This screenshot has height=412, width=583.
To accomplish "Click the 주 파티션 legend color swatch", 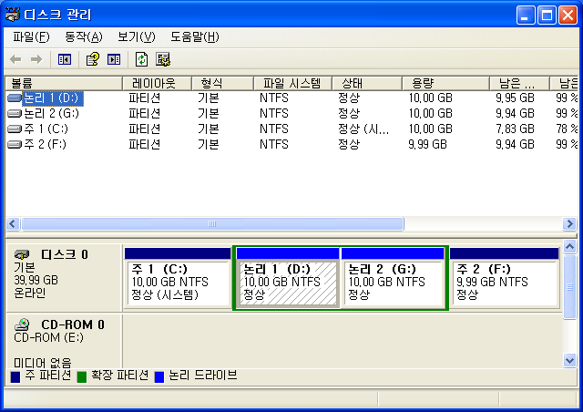I will coord(15,376).
